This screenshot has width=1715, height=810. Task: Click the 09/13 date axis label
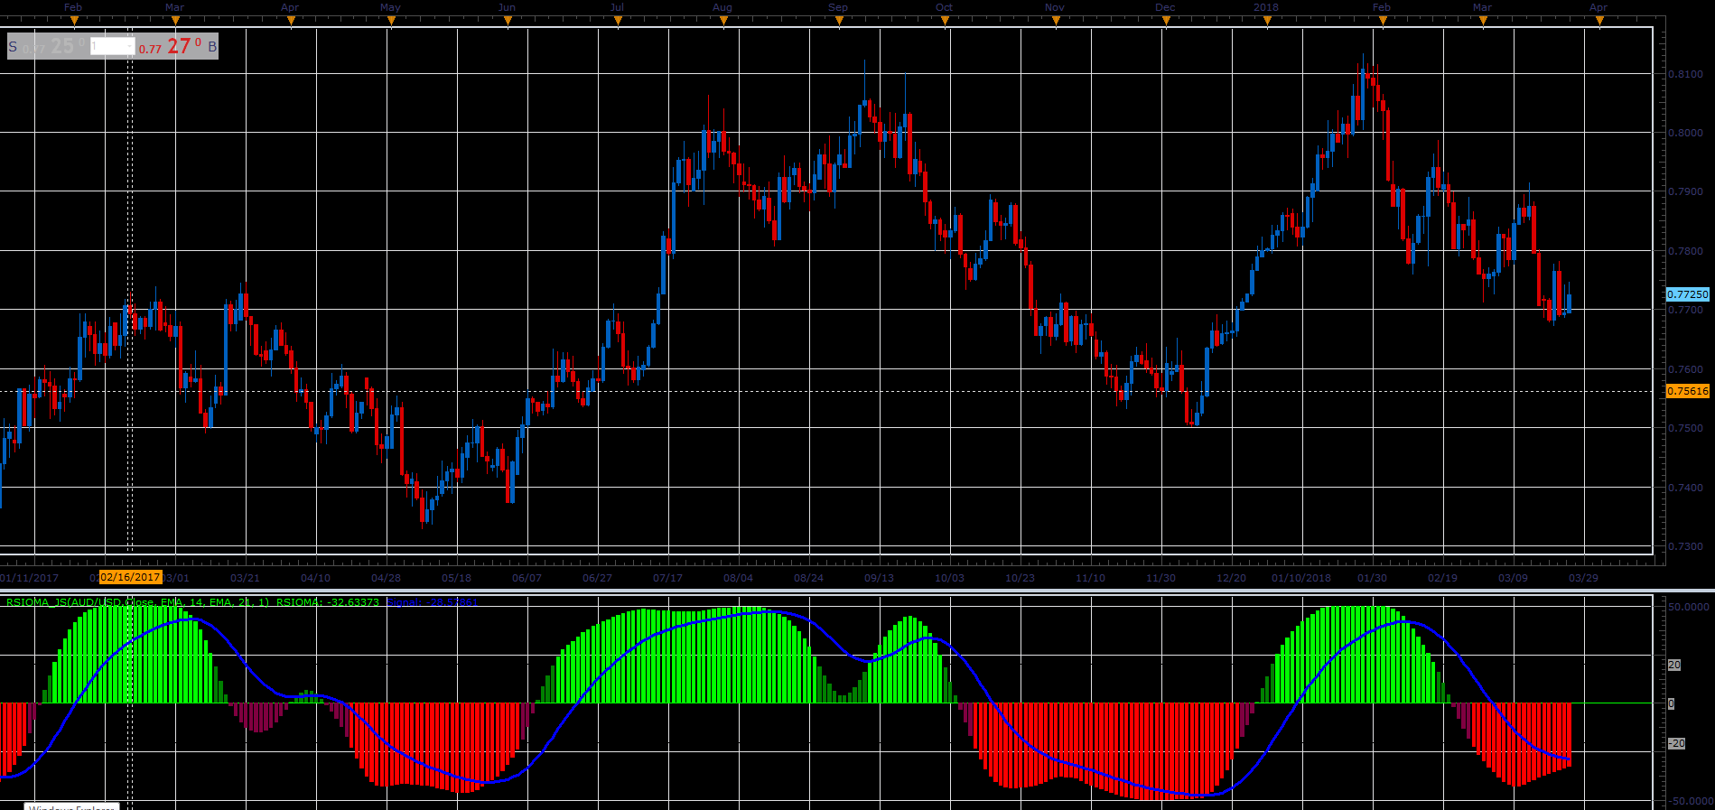point(879,578)
